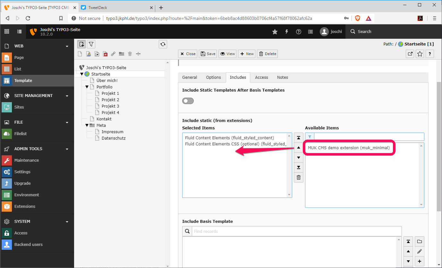Switch to the Access tab
442x268 pixels.
pyautogui.click(x=261, y=77)
